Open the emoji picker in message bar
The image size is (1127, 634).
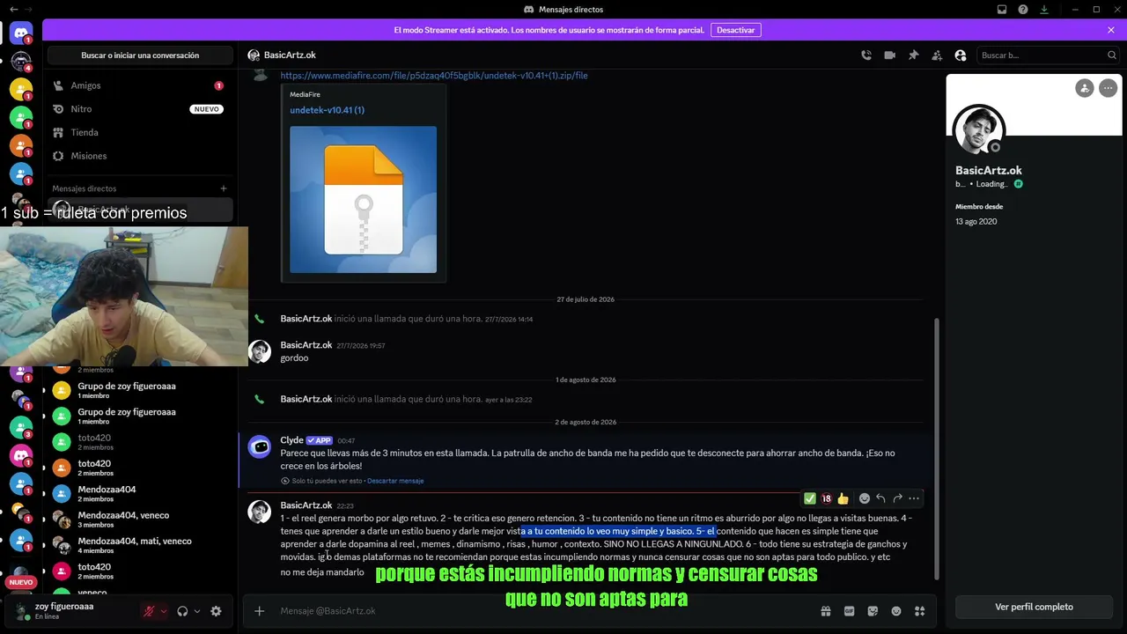point(896,611)
